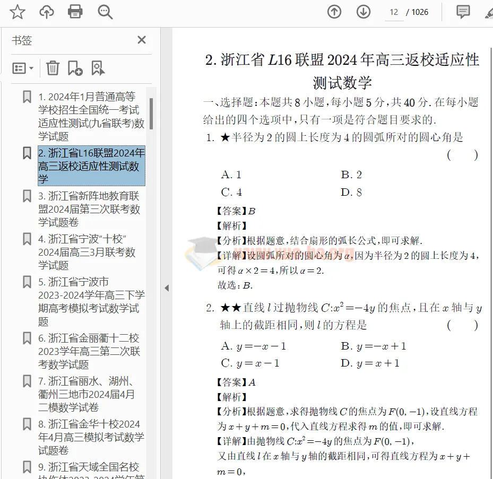
Task: Click the find bookmark icon
Action: [98, 68]
